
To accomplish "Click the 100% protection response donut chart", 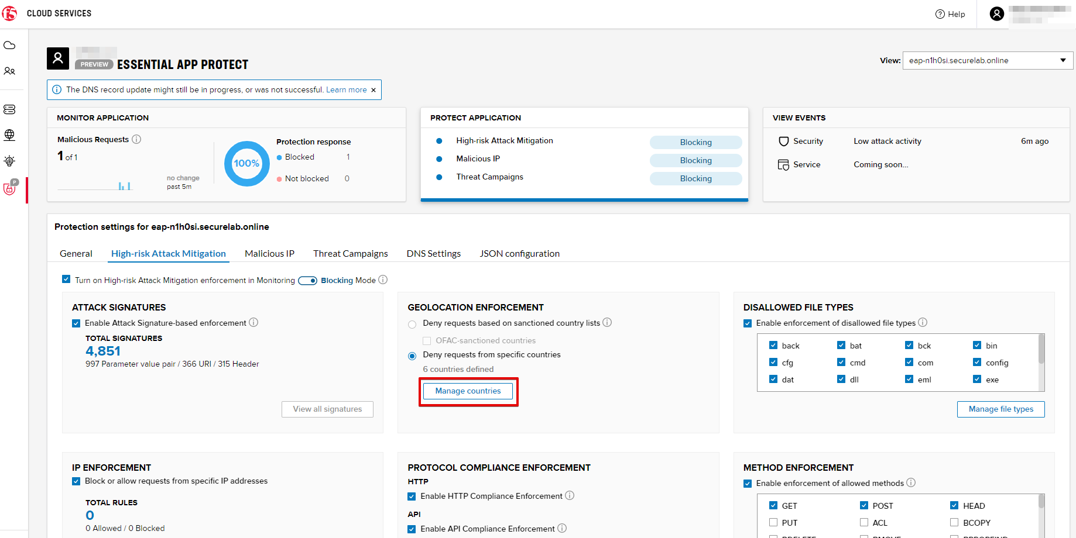I will [x=247, y=164].
